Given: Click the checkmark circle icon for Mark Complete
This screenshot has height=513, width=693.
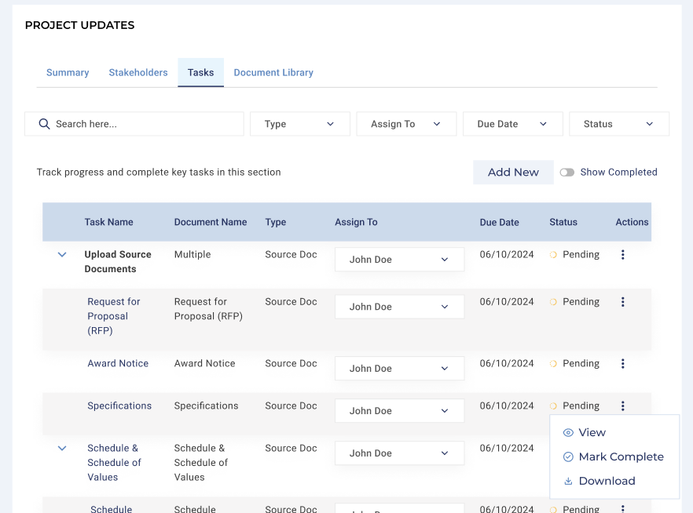Looking at the screenshot, I should (568, 457).
